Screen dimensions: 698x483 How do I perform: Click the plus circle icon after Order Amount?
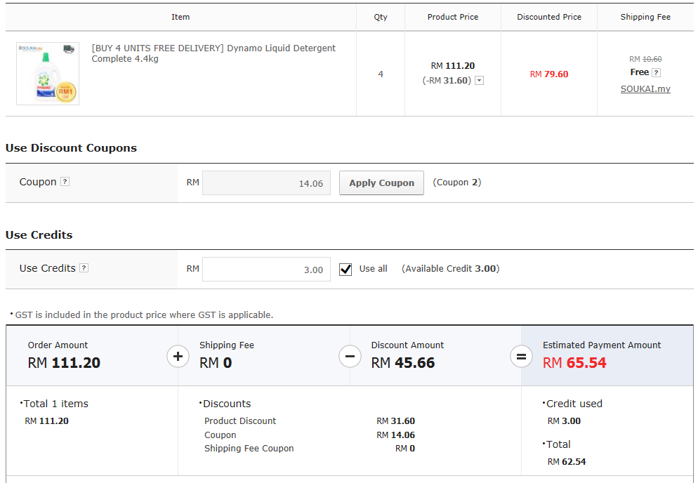coord(178,357)
